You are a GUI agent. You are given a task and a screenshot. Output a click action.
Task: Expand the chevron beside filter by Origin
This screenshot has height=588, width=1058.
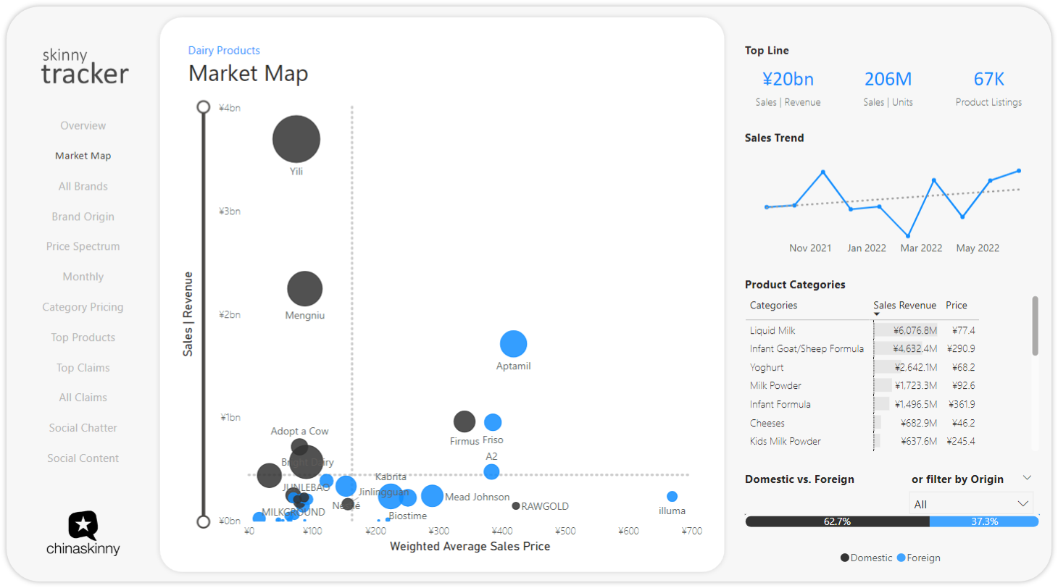pos(1027,478)
